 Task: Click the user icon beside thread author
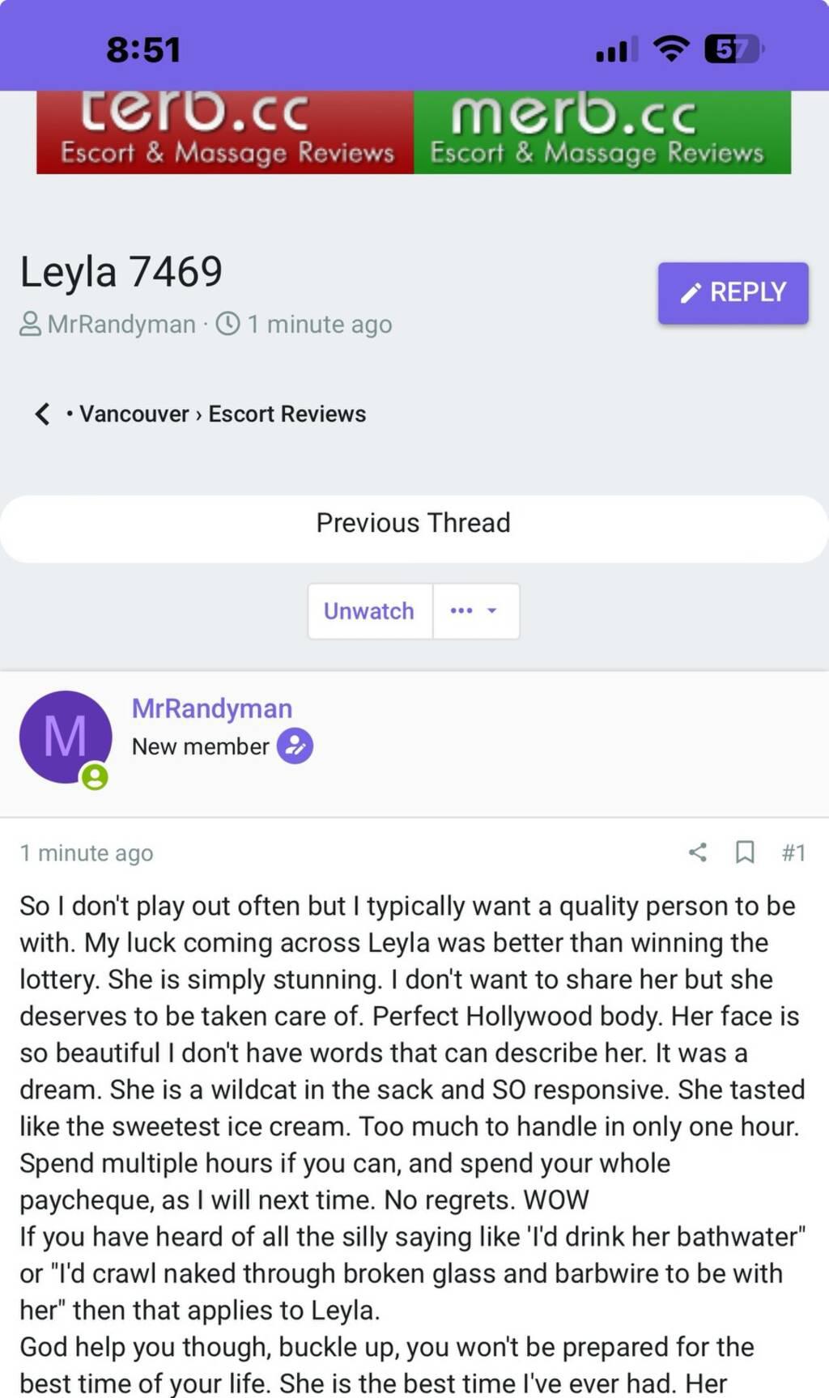(30, 324)
